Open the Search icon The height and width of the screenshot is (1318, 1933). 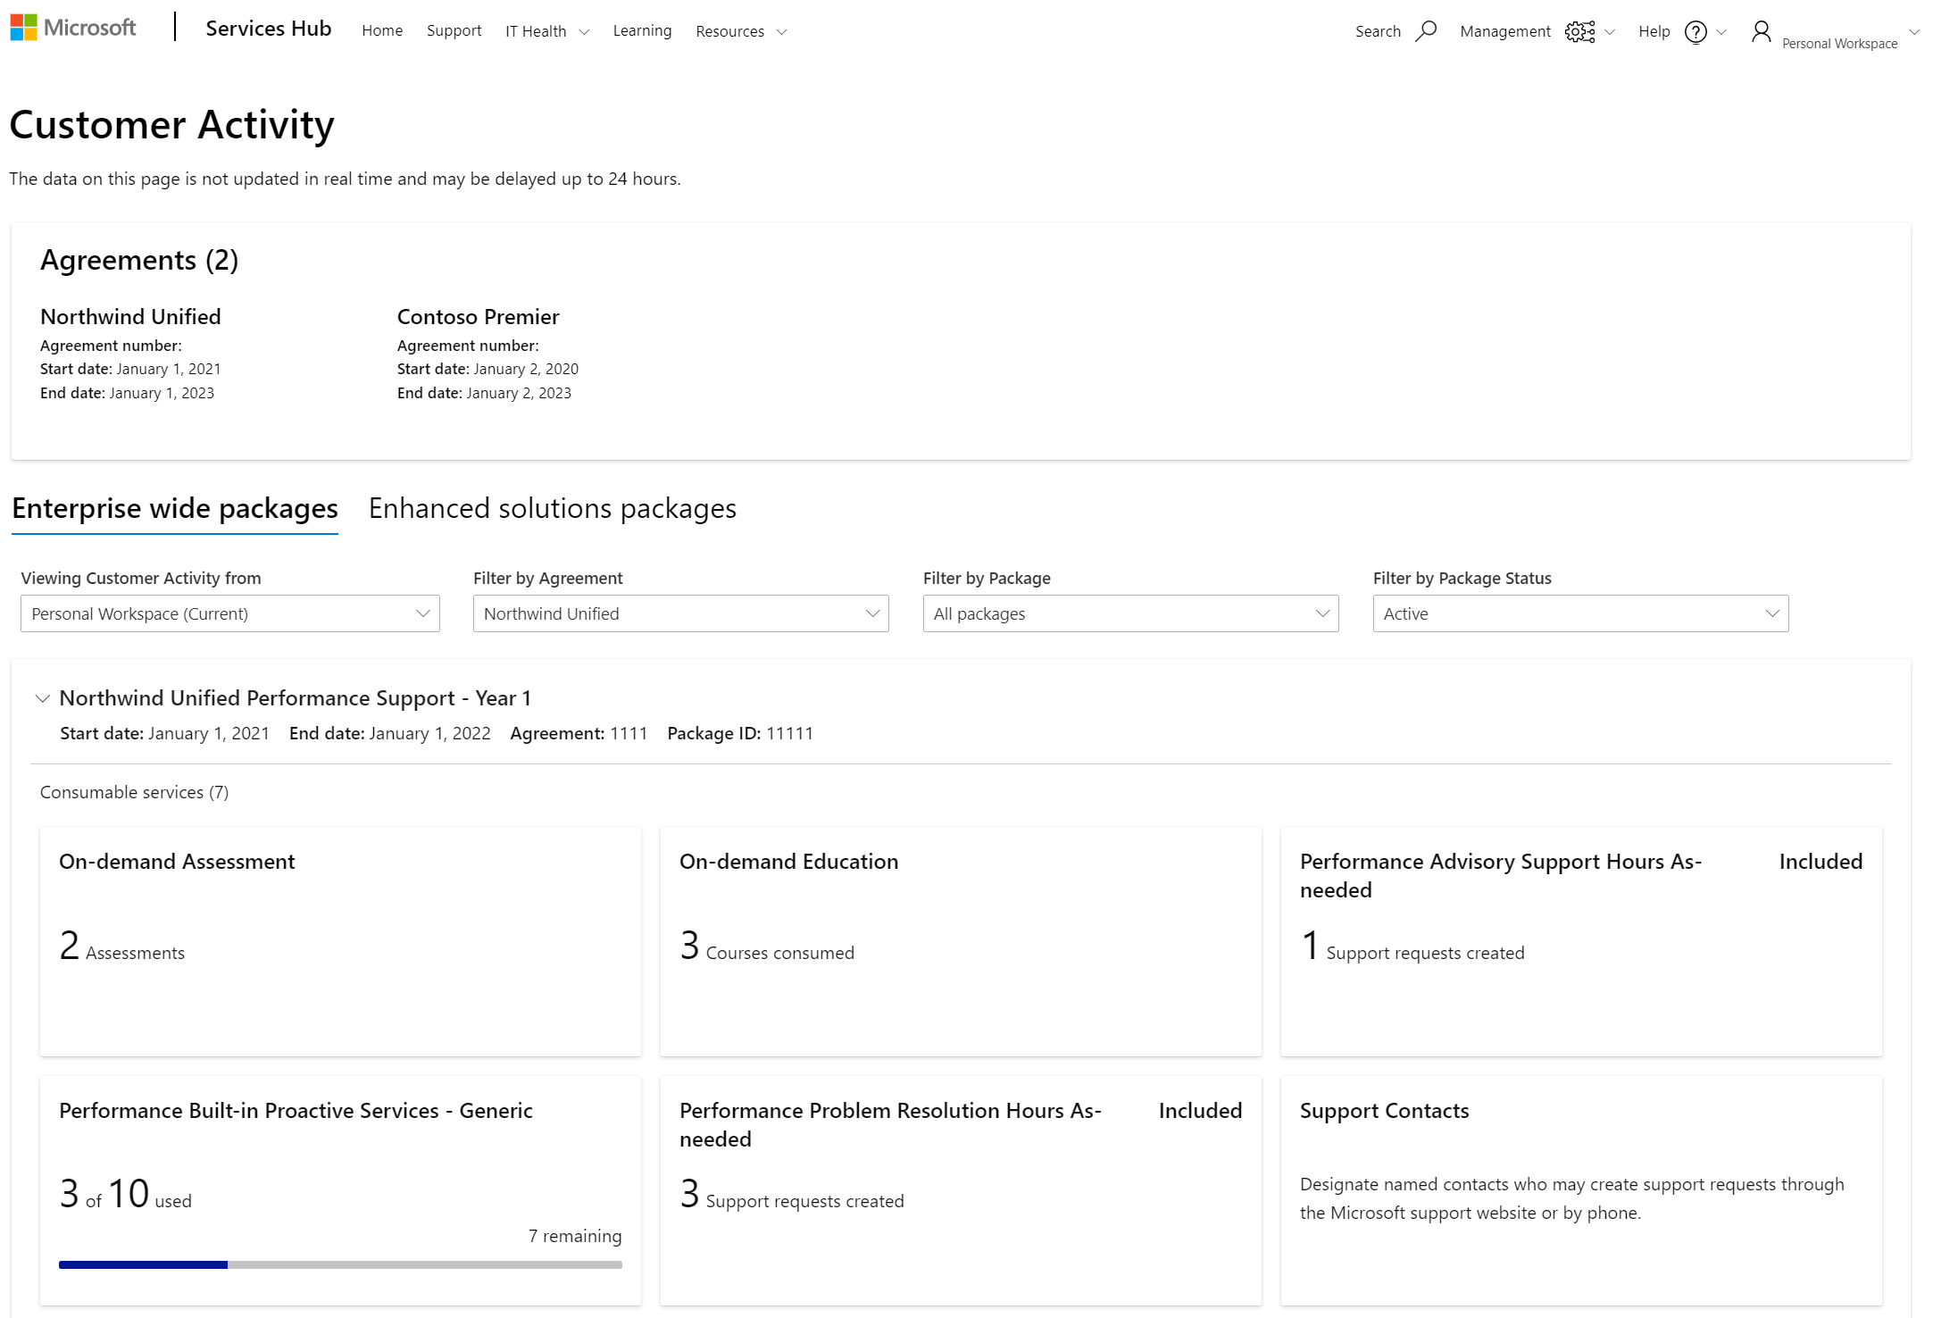(x=1423, y=31)
